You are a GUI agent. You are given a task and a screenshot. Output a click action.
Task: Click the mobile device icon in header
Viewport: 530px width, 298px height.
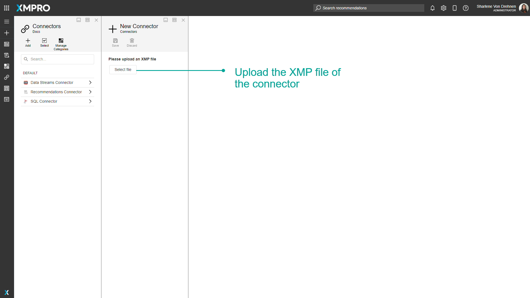click(455, 8)
